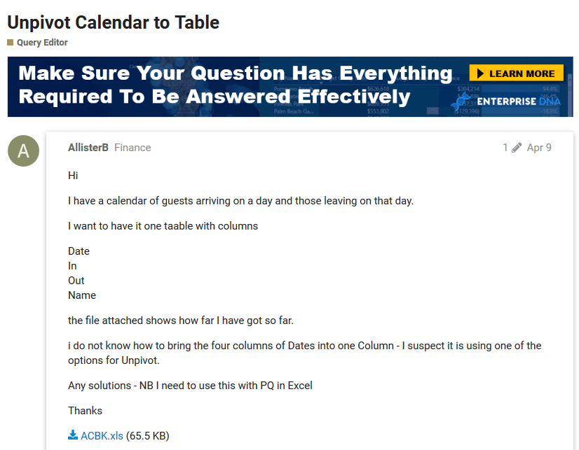
Task: Open AllisterB's round avatar with letter A
Action: pyautogui.click(x=23, y=150)
